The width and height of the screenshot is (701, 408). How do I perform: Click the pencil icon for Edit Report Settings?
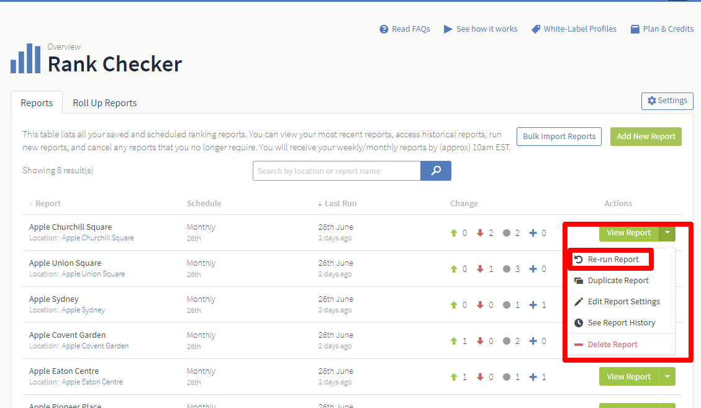pyautogui.click(x=579, y=302)
